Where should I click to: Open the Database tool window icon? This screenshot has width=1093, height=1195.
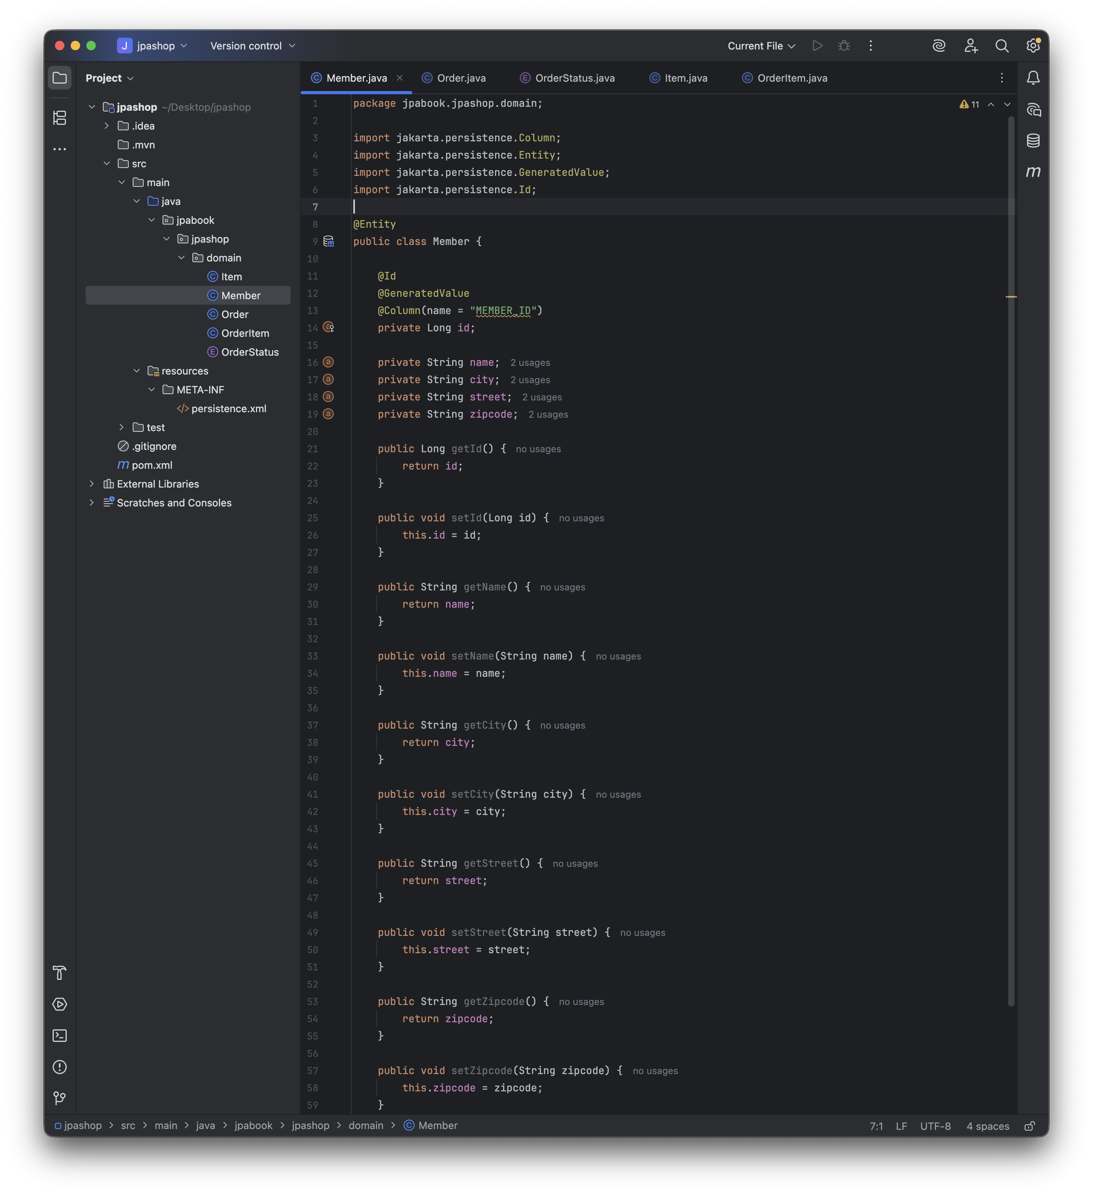[x=1033, y=141]
